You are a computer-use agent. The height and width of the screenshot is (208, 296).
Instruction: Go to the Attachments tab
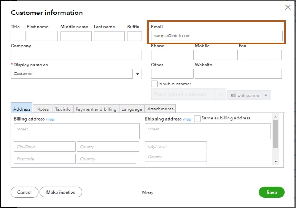[160, 109]
